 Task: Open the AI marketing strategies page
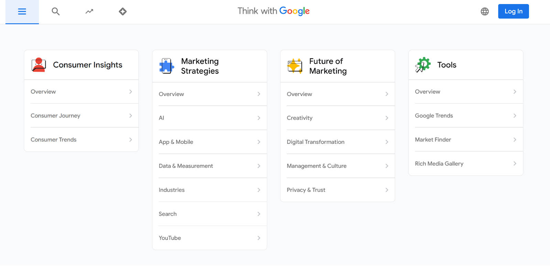pyautogui.click(x=161, y=118)
